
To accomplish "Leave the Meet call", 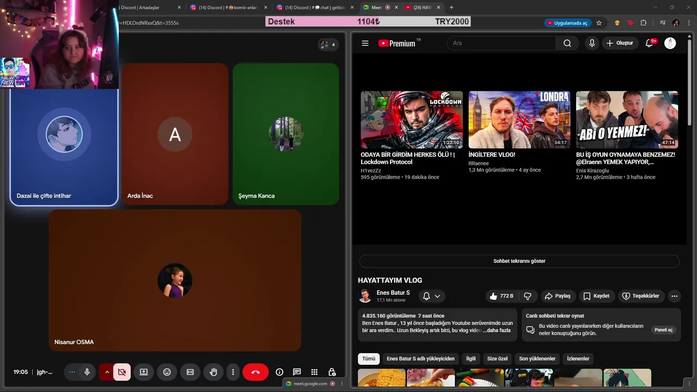I will tap(255, 372).
